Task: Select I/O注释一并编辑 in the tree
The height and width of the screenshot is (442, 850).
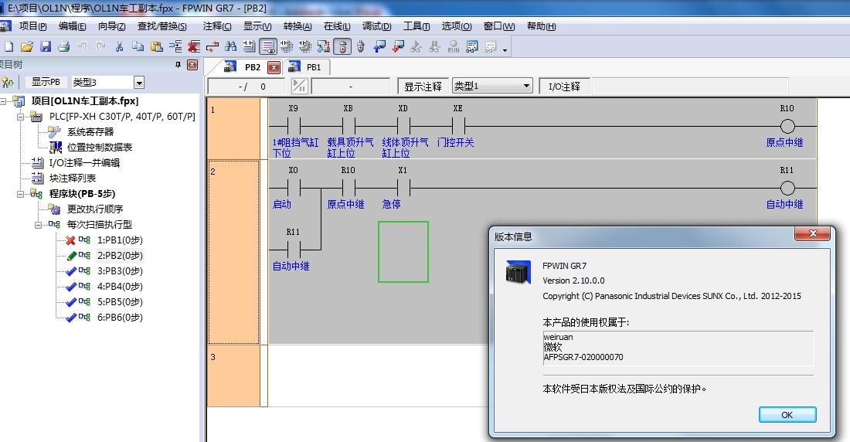Action: pos(84,163)
